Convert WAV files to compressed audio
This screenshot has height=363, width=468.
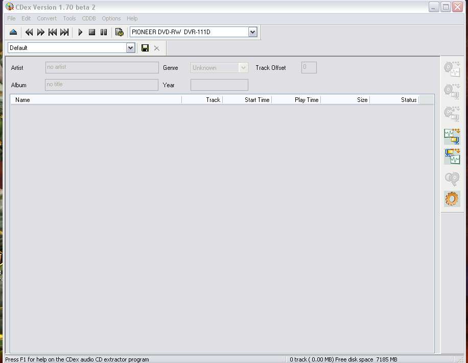[x=452, y=137]
